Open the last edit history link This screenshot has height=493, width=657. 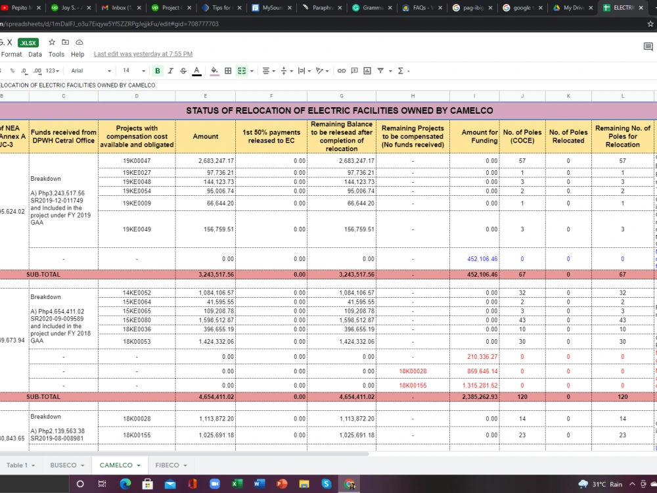pos(143,54)
